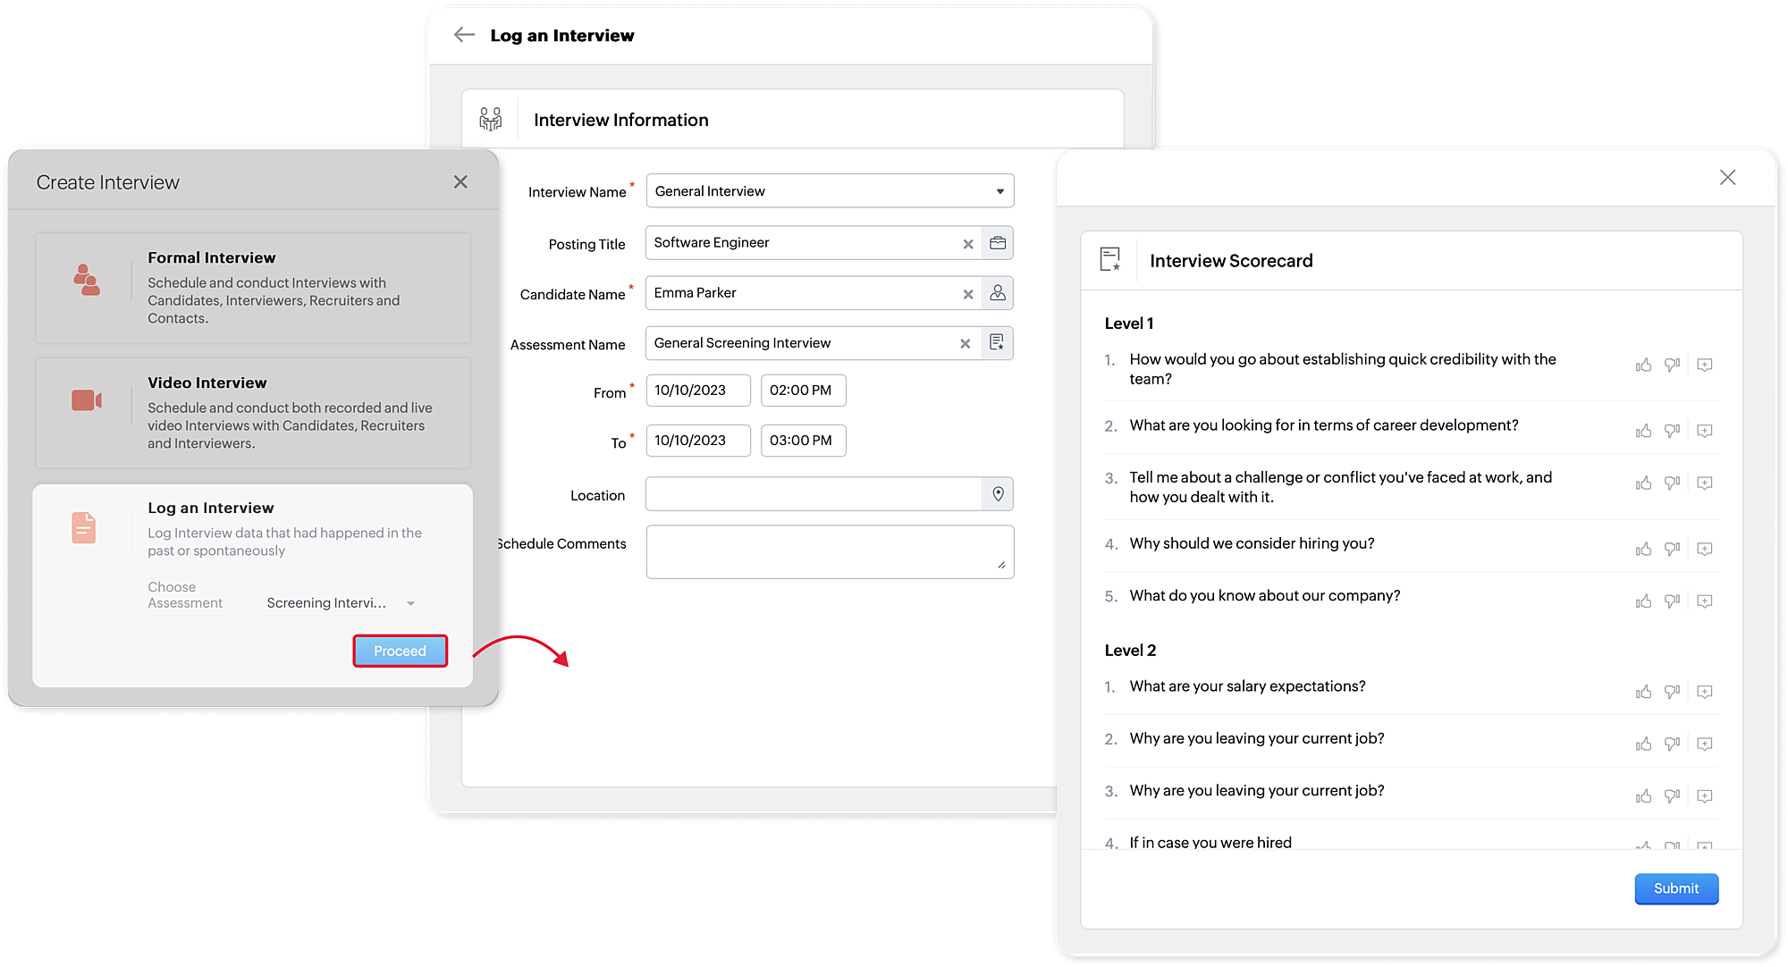Clear the Software Engineer posting title
The image size is (1788, 967).
click(x=967, y=244)
